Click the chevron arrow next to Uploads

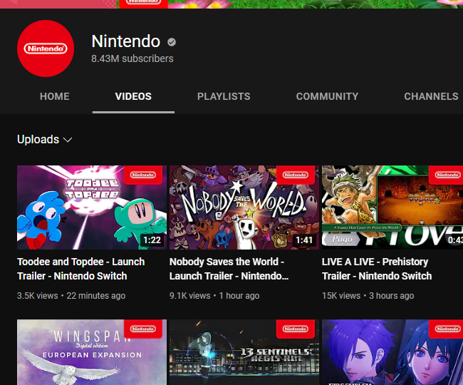(68, 140)
